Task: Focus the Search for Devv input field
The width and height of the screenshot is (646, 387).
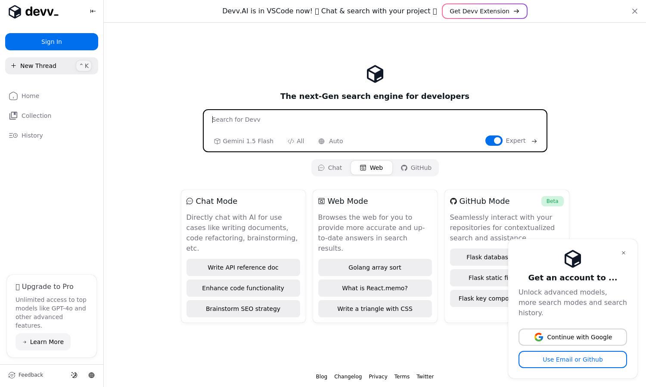Action: point(375,120)
